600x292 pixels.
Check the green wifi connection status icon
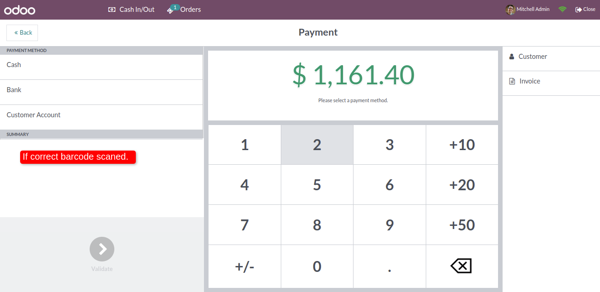coord(562,9)
